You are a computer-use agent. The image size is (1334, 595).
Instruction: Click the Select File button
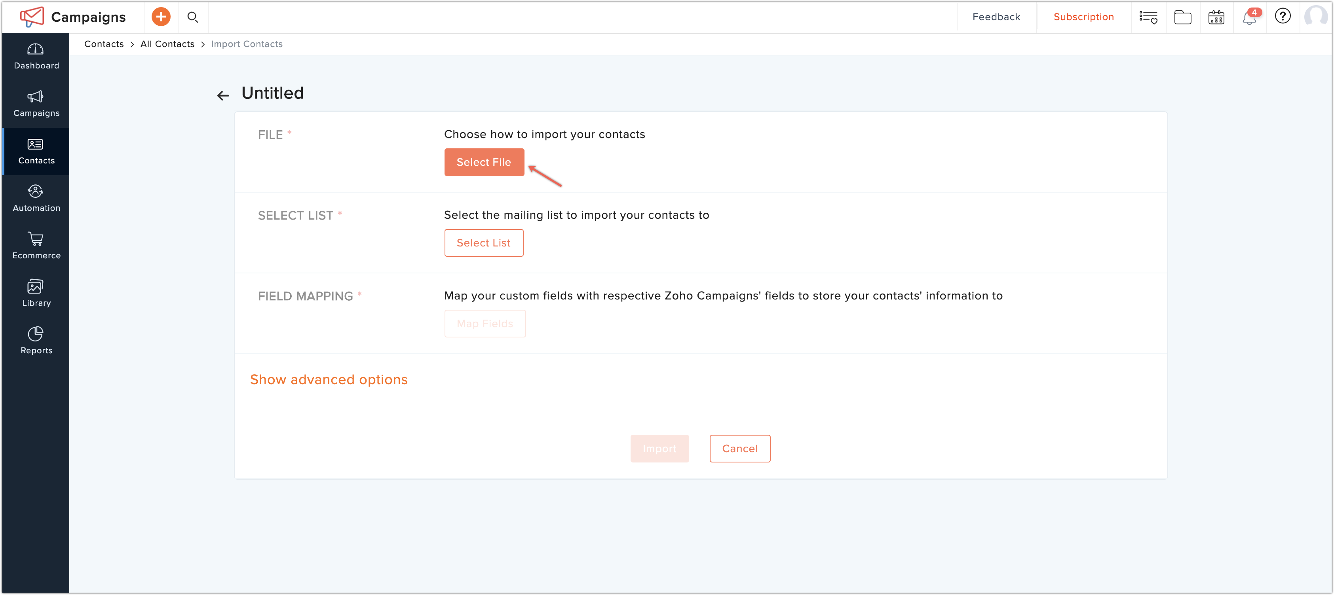[x=484, y=162]
